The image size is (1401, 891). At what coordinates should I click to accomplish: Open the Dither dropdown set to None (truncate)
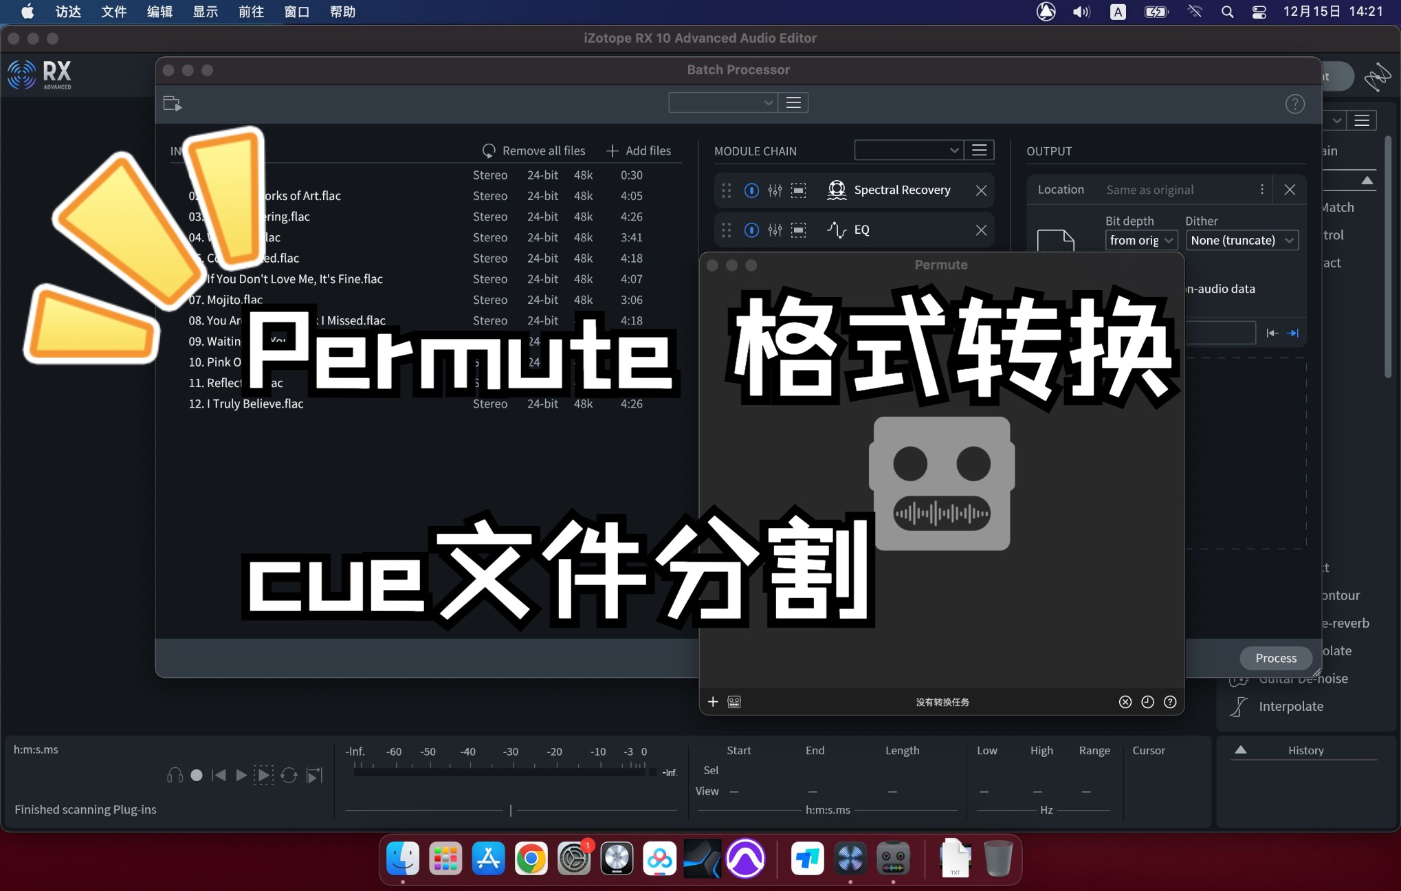[1242, 240]
